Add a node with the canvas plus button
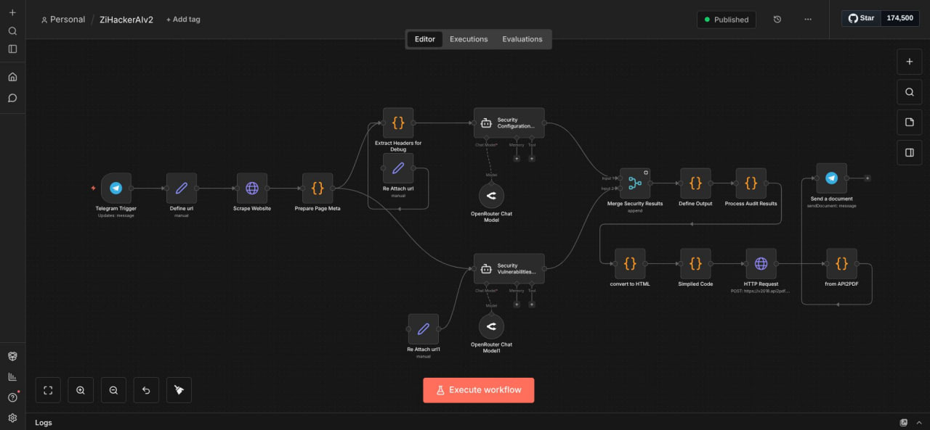 (x=909, y=62)
